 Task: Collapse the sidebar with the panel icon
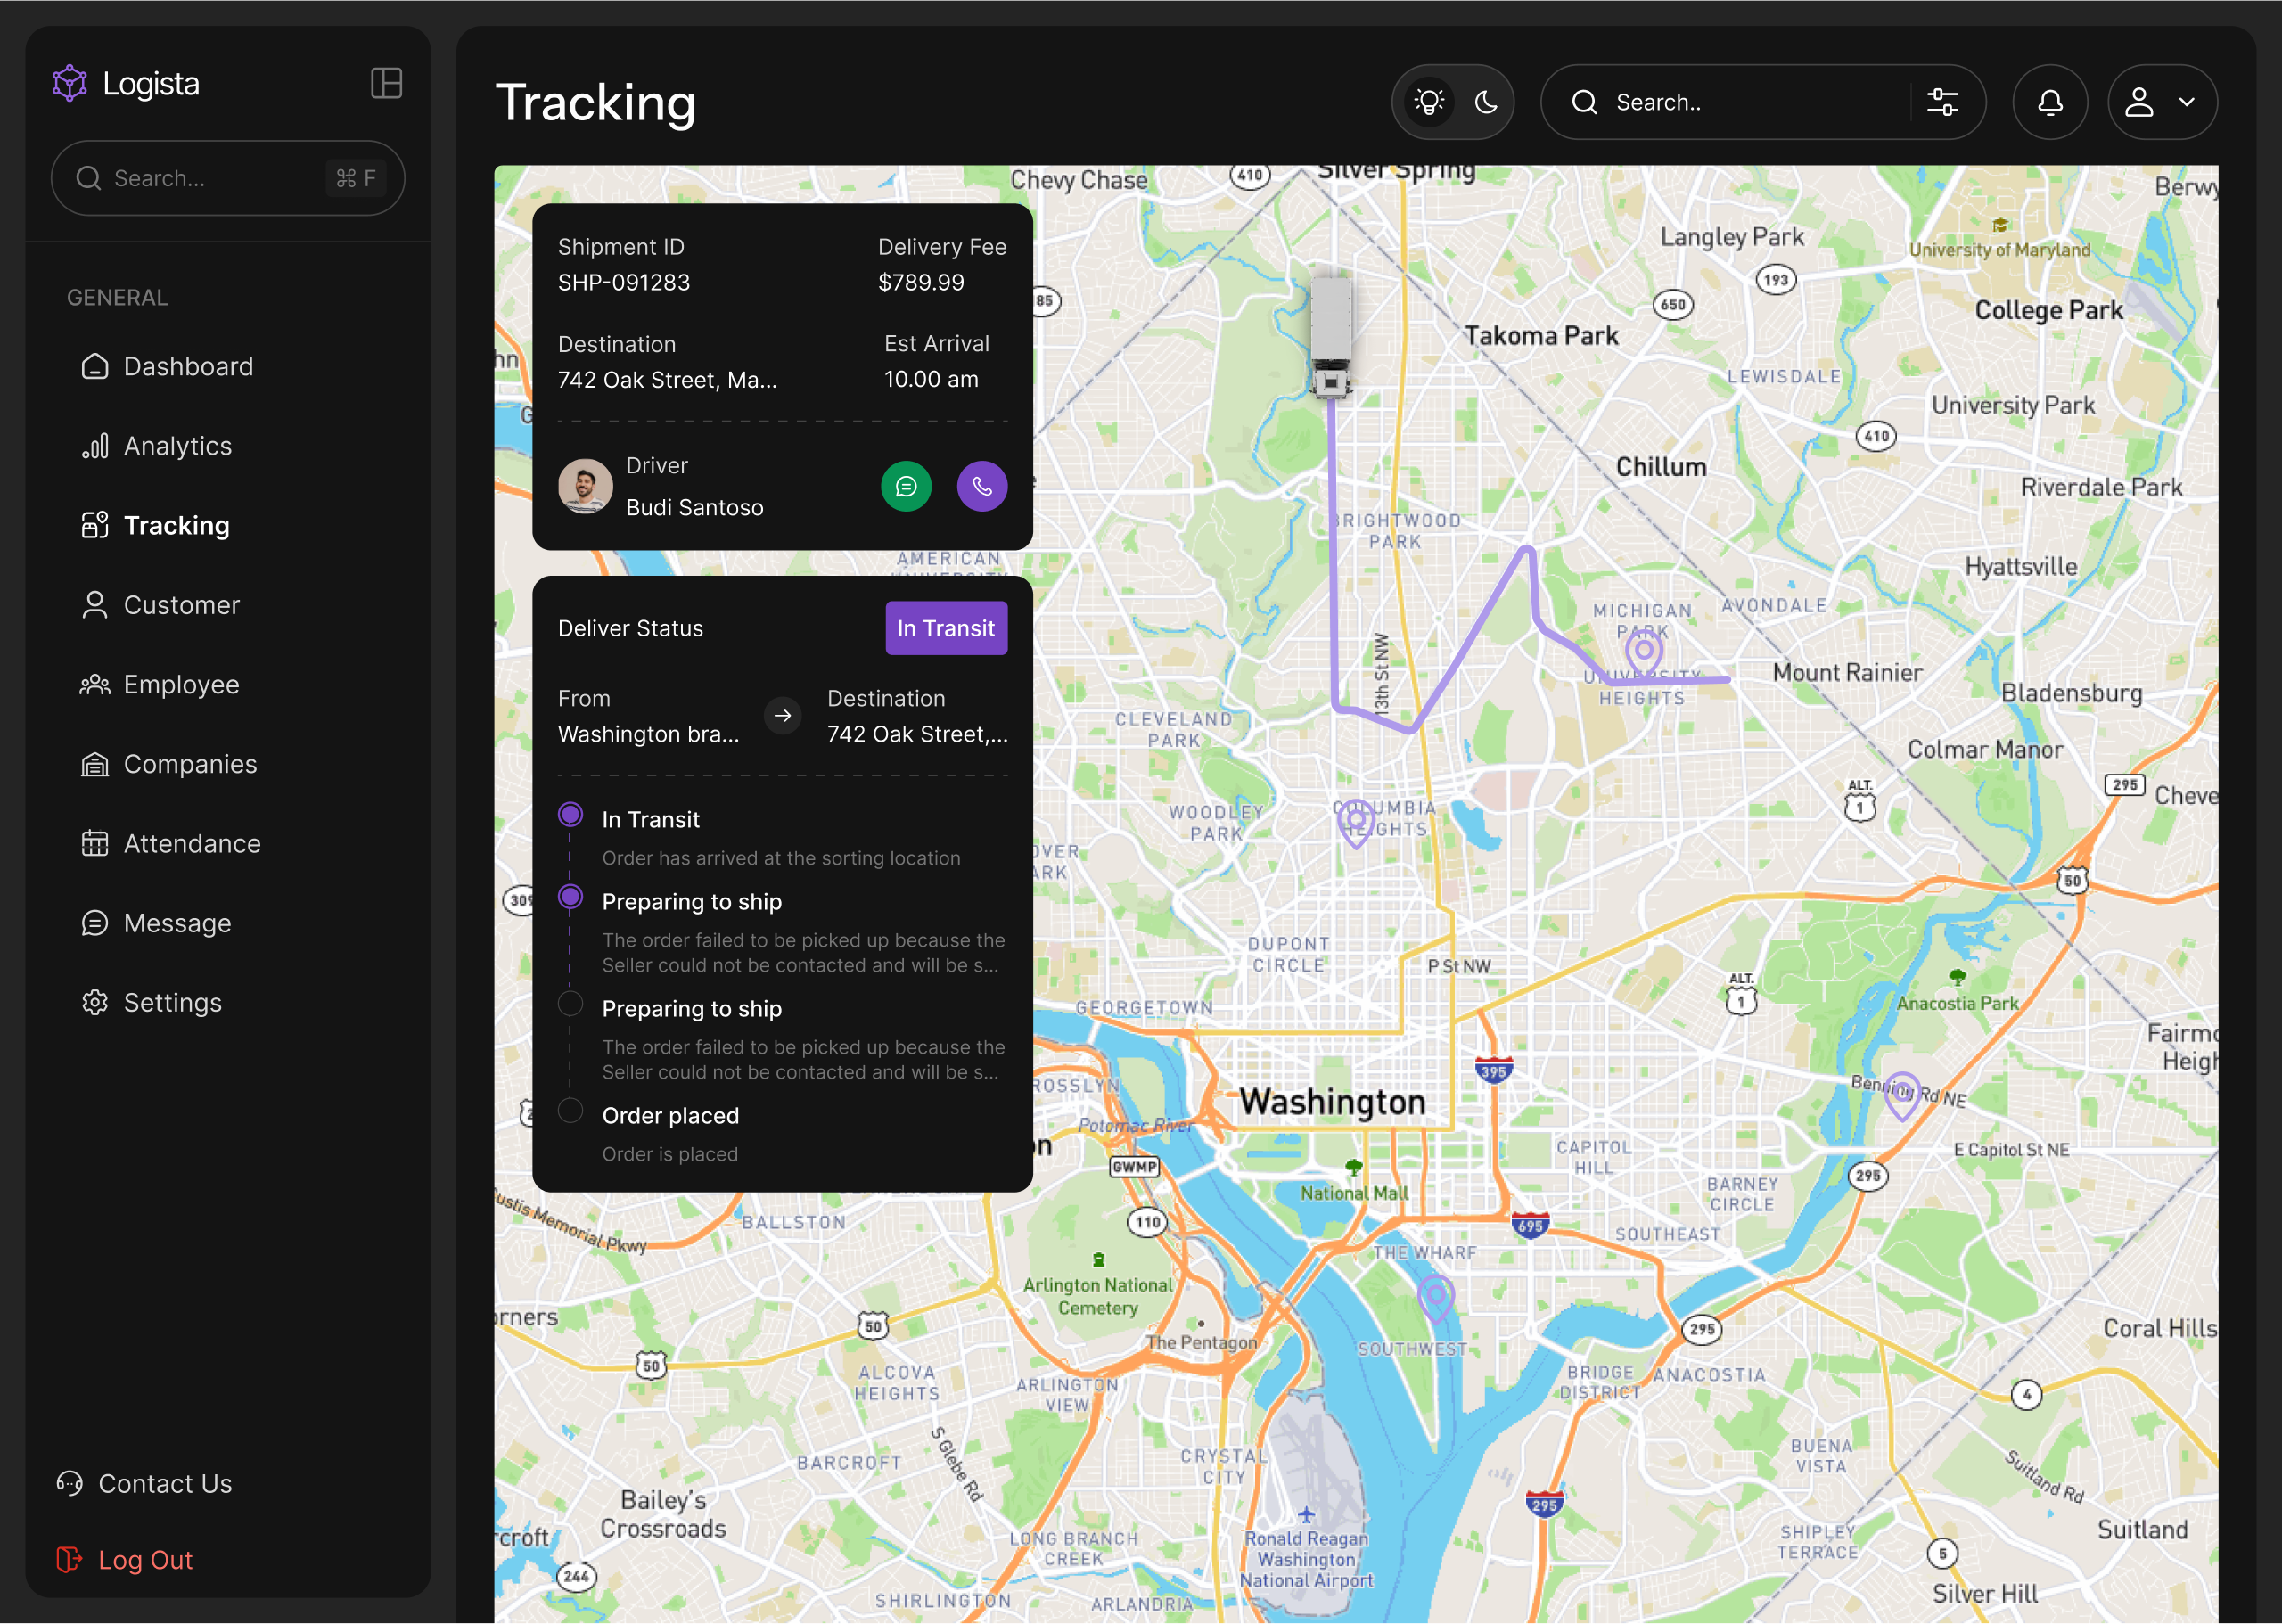pyautogui.click(x=386, y=83)
